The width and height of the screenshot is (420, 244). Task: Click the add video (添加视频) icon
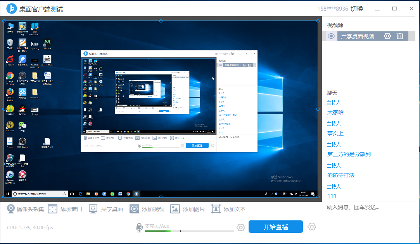(134, 209)
